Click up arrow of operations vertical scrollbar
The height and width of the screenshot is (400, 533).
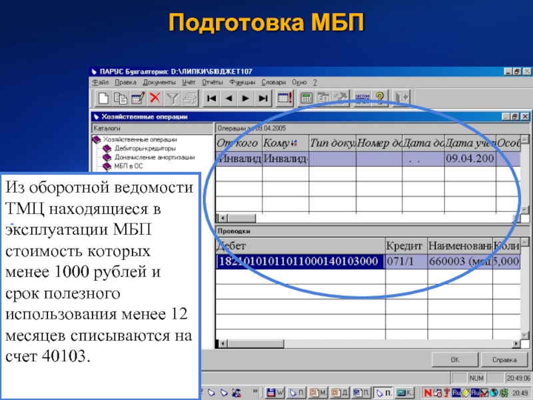525,139
